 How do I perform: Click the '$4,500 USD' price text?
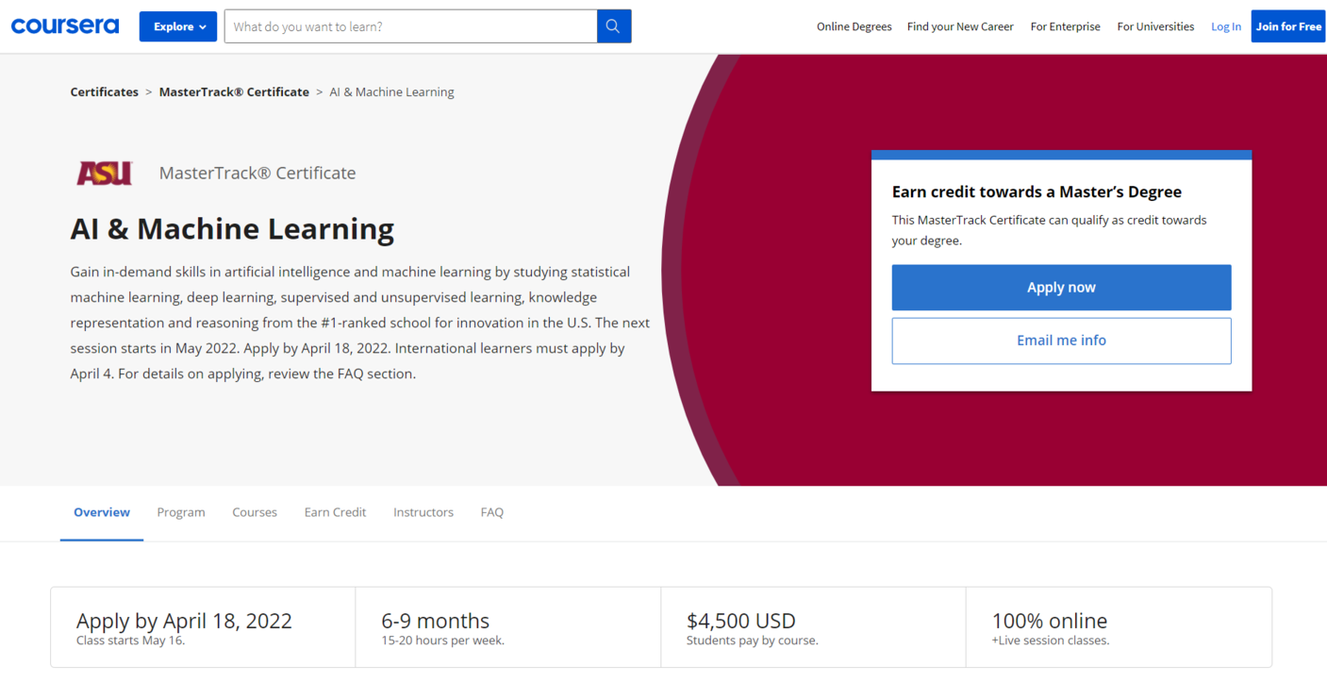[x=741, y=621]
